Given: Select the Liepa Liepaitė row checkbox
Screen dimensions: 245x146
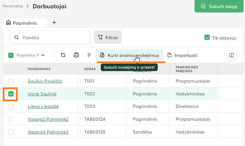Looking at the screenshot, I should (x=11, y=106).
